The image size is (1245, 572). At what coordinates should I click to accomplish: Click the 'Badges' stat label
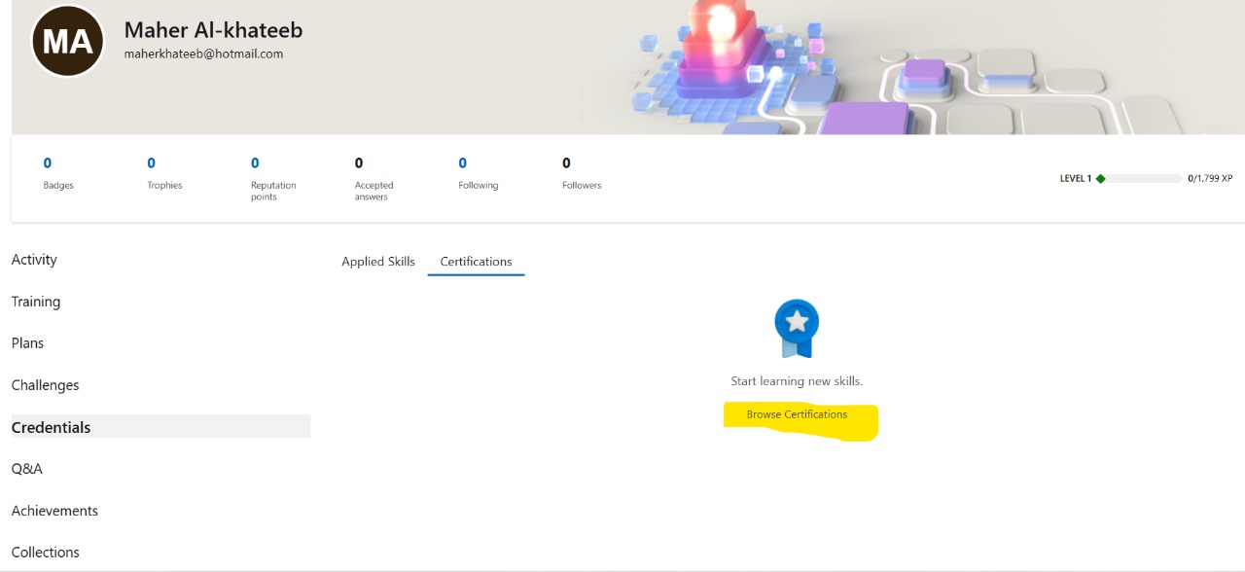[58, 186]
